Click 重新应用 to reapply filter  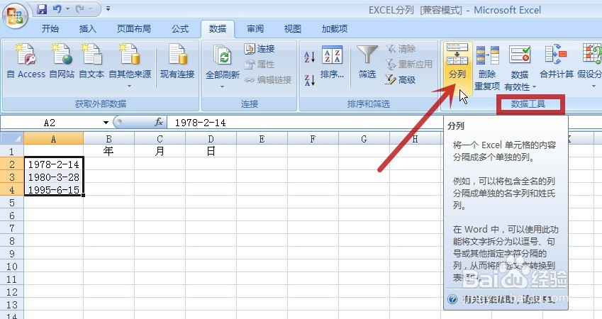point(409,64)
